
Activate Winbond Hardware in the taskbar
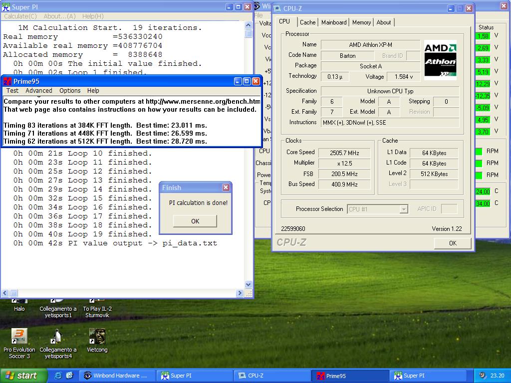pos(117,376)
